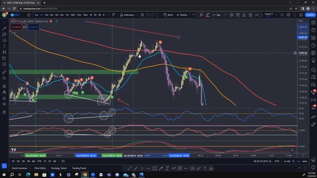Open the USD currency dropdown on price scale

[x=301, y=21]
